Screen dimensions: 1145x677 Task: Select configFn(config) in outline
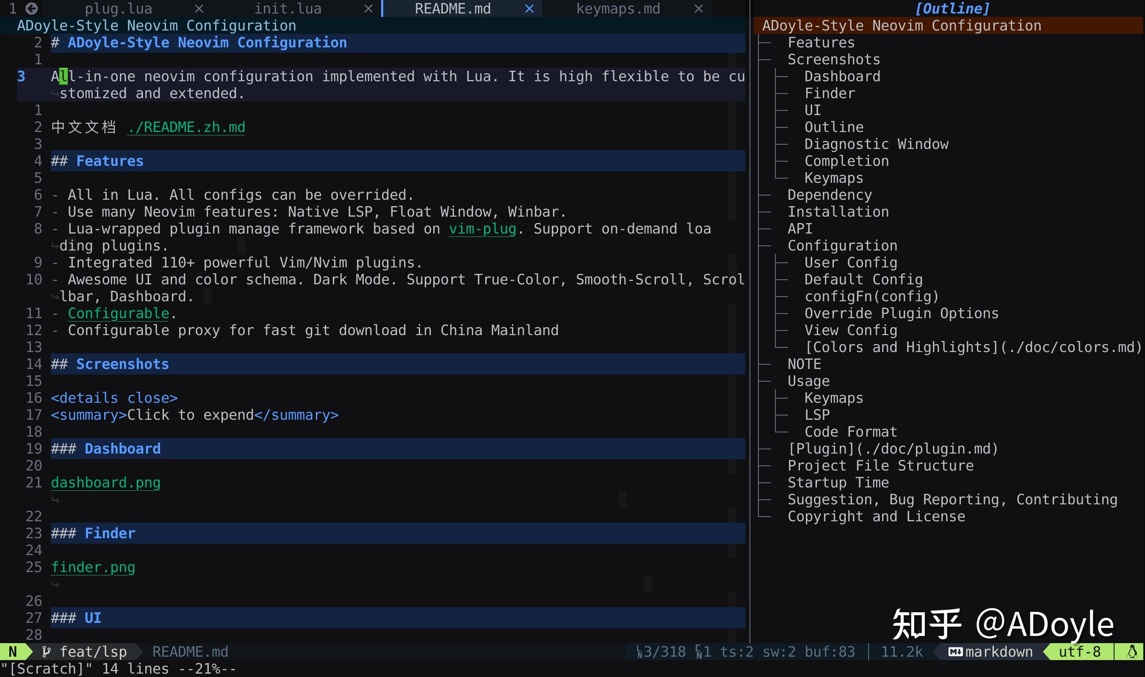point(871,297)
